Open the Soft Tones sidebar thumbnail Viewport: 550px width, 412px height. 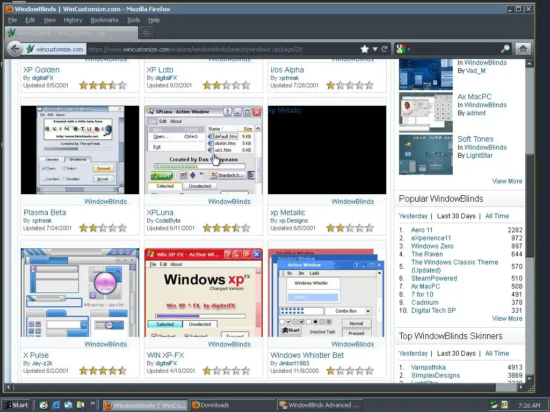pos(426,154)
